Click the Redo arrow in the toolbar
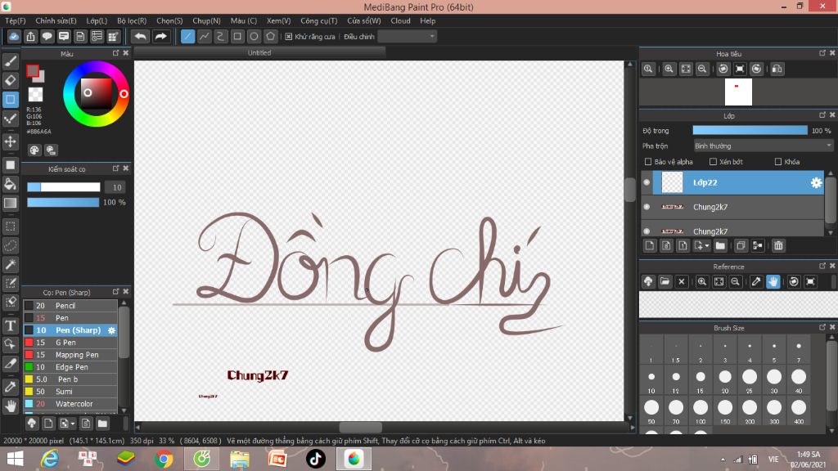The image size is (838, 471). click(160, 36)
